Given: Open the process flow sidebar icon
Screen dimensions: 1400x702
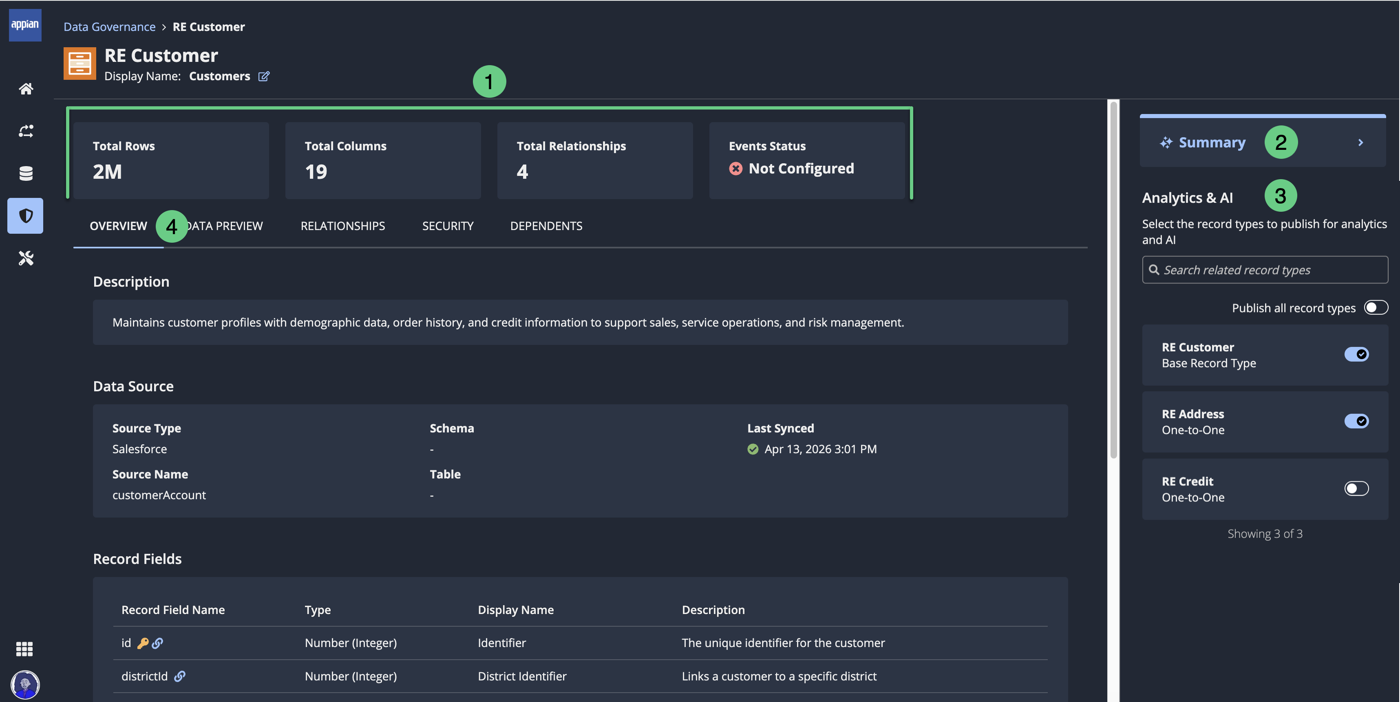Looking at the screenshot, I should (x=26, y=131).
